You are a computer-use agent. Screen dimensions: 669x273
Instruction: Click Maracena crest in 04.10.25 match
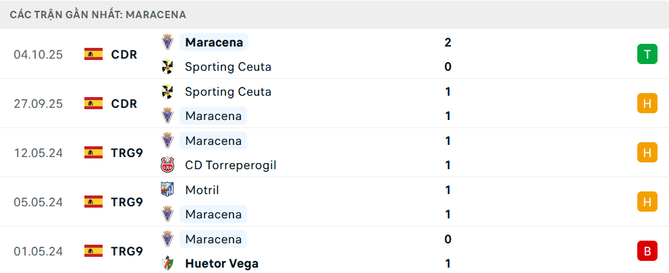(167, 42)
